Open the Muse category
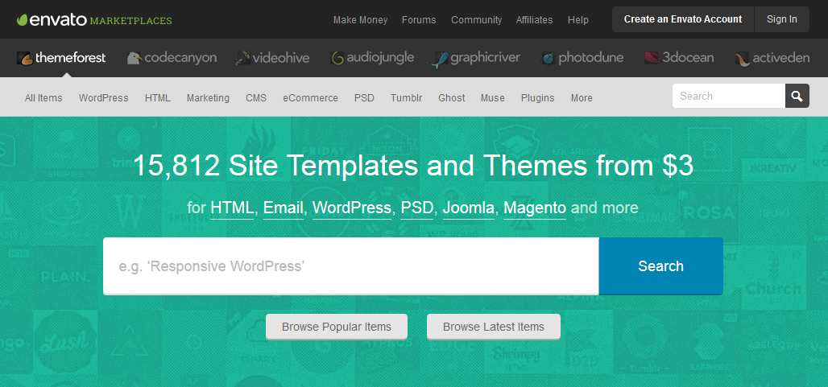The width and height of the screenshot is (828, 387). click(x=493, y=98)
